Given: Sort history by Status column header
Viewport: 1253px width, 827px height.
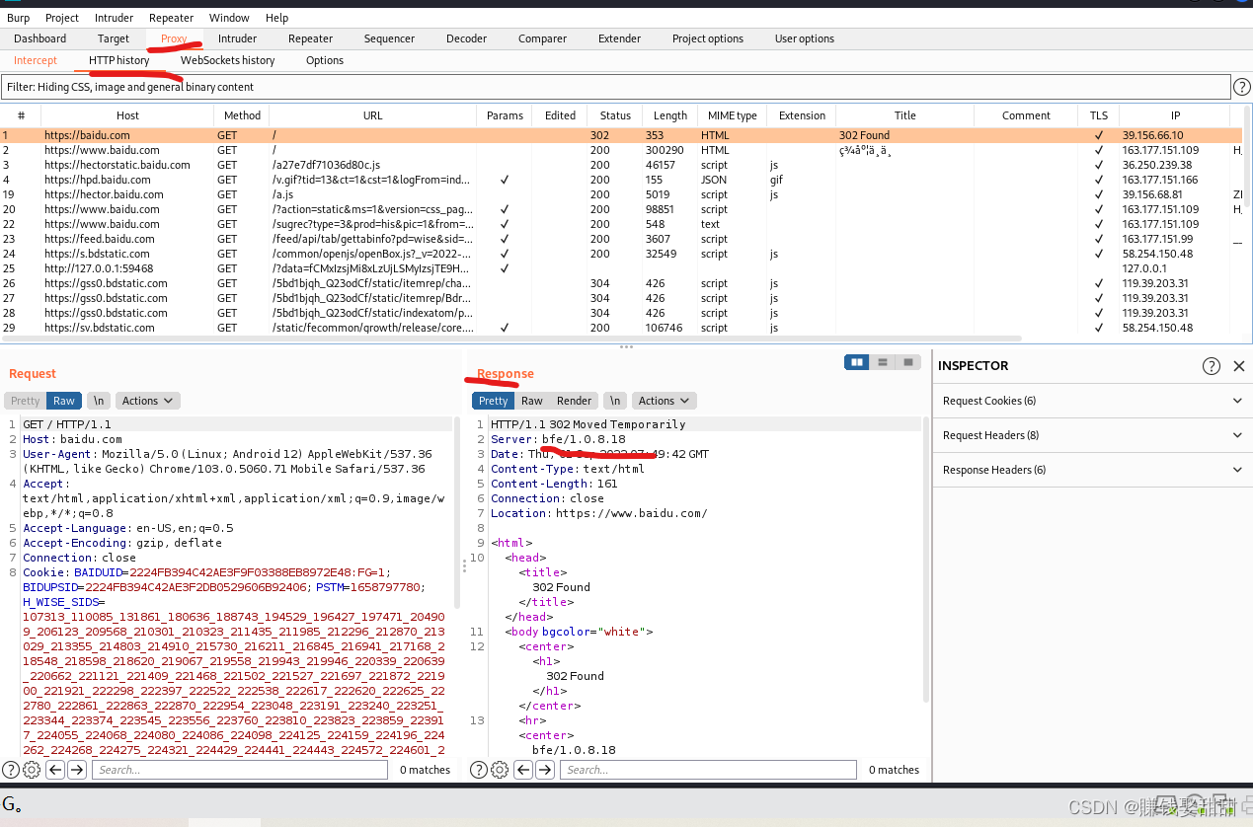Looking at the screenshot, I should coord(615,115).
